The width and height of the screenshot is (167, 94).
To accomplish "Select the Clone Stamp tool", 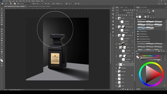I will [2, 29].
